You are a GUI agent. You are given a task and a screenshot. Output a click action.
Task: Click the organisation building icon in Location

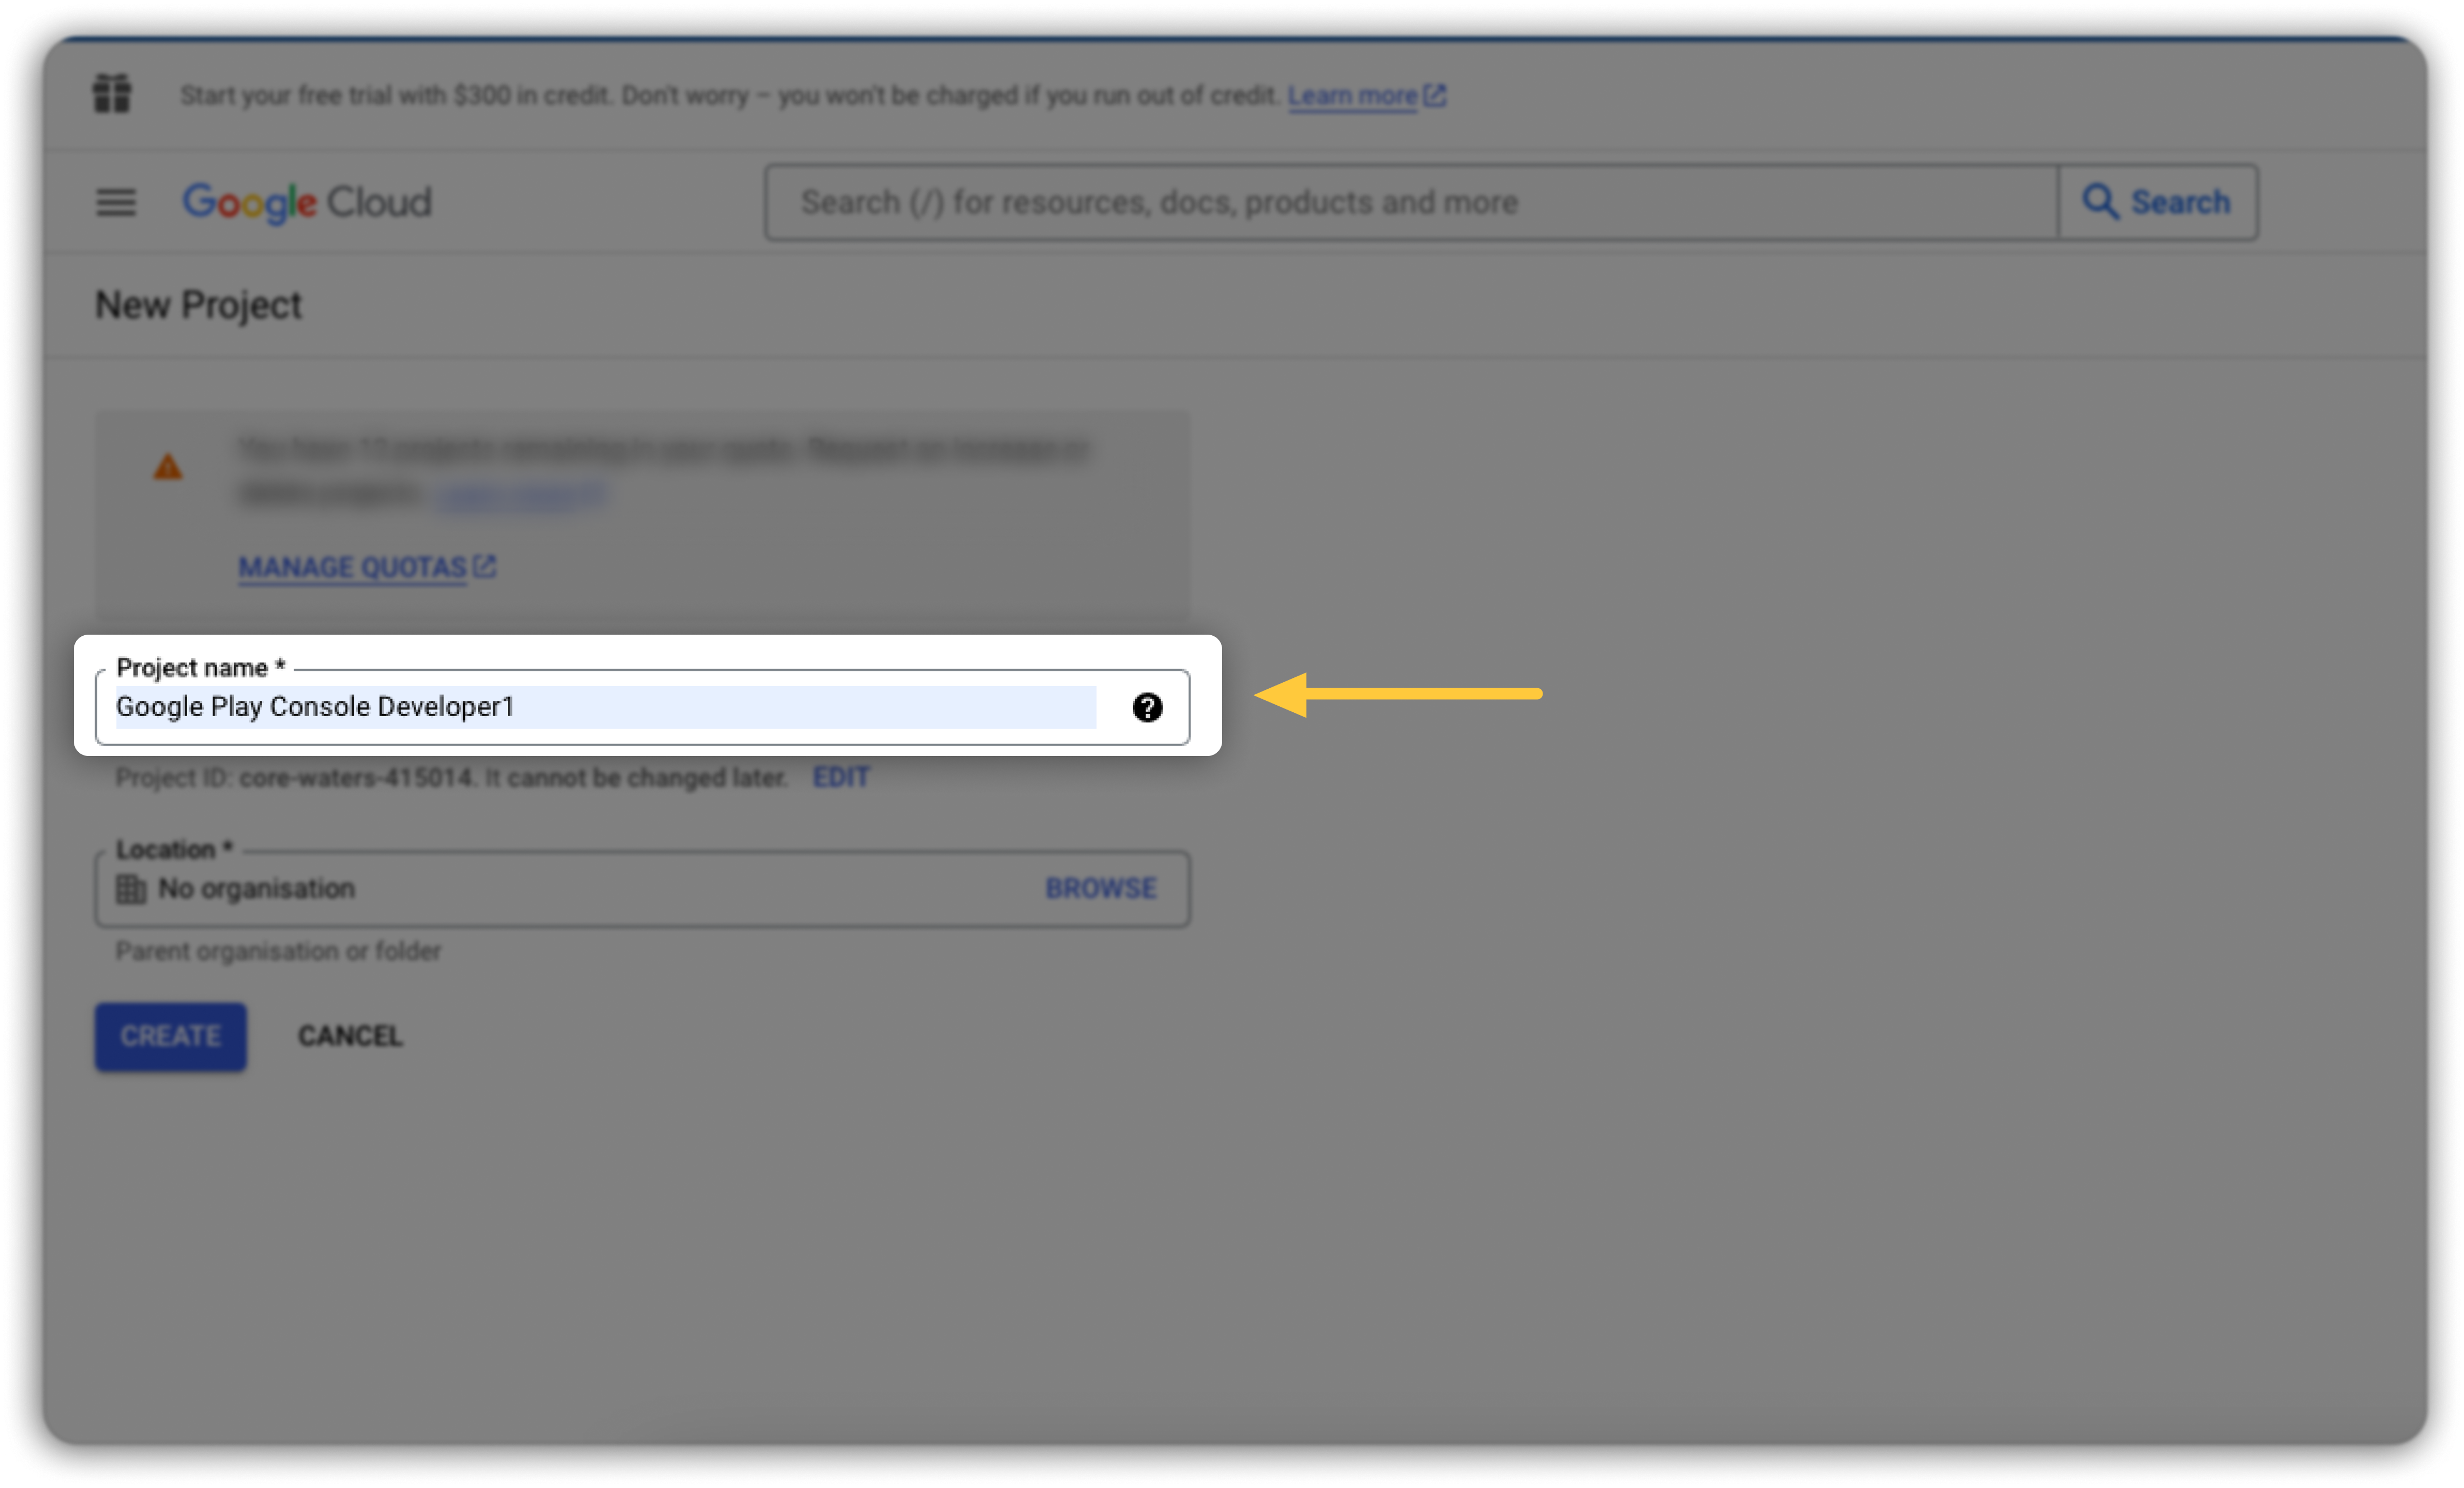pos(131,889)
